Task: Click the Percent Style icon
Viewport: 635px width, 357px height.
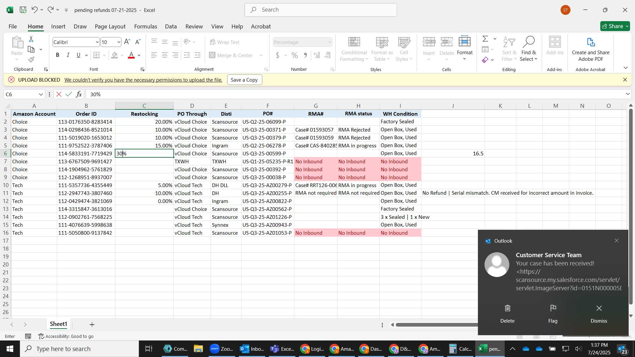Action: point(295,55)
